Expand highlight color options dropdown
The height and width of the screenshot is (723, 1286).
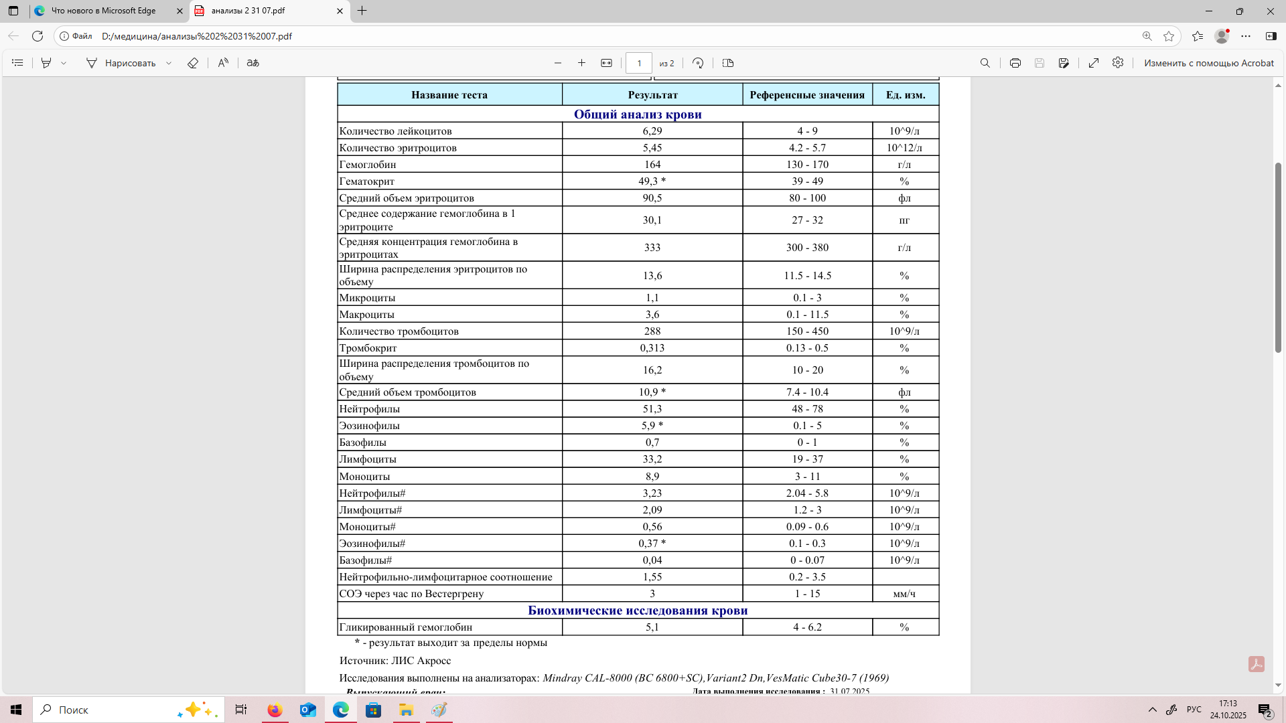64,63
